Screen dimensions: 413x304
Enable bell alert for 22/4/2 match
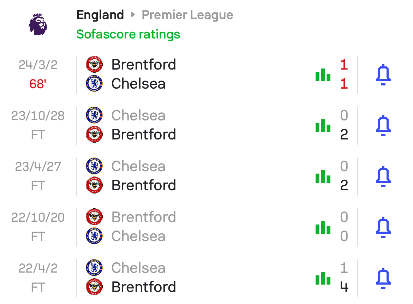[x=383, y=278]
